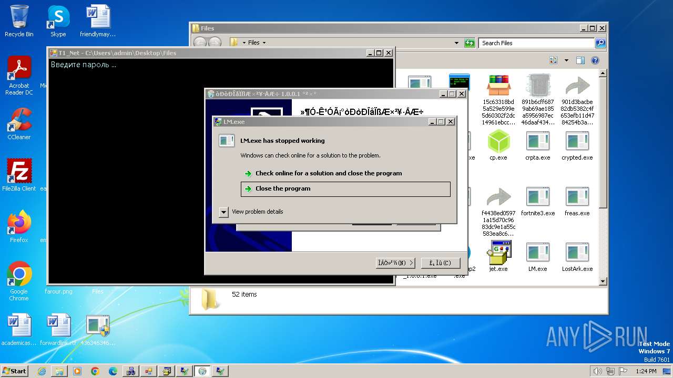Screen dimensions: 673x378
Task: Select the 15c63318bd WinRAR archive file
Action: pyautogui.click(x=498, y=100)
